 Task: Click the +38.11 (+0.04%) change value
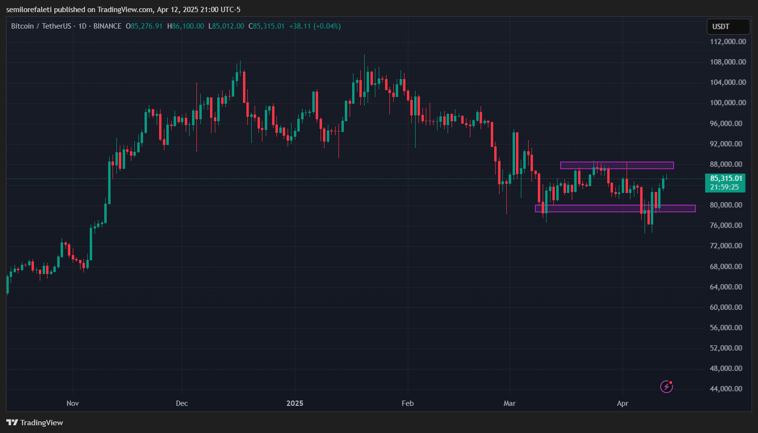click(x=315, y=26)
